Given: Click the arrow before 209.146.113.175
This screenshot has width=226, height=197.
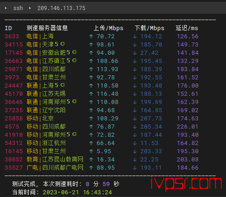Looking at the screenshot, I should (30, 8).
